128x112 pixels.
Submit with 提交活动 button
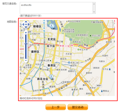coord(78,107)
